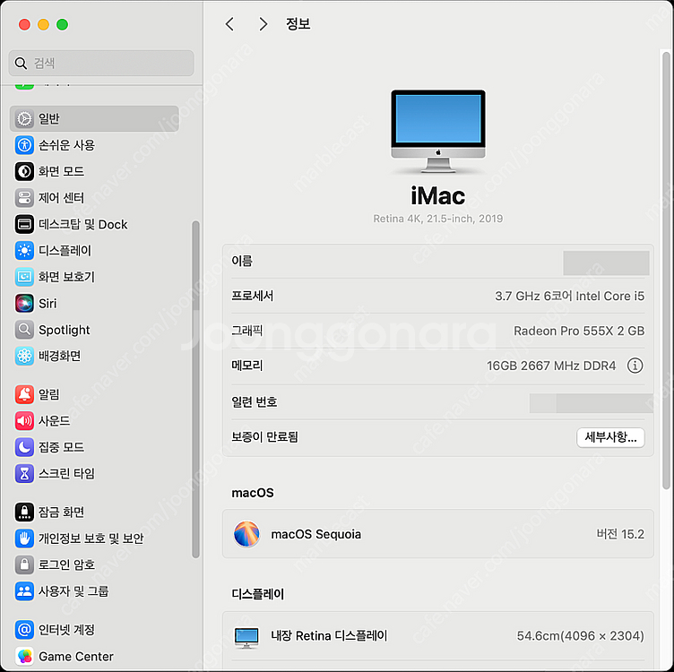Select 54.6cm(4096 × 2304) resolution text

(580, 636)
